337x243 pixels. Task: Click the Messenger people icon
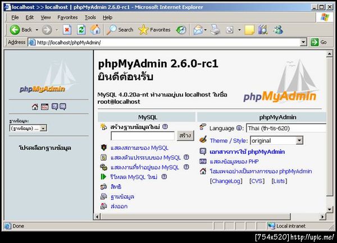(x=278, y=30)
